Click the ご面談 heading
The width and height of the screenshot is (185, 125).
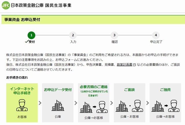(129, 90)
